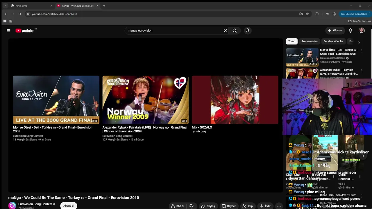Open the apps grid shortcut in bookmarks bar
The height and width of the screenshot is (209, 372).
click(11, 21)
